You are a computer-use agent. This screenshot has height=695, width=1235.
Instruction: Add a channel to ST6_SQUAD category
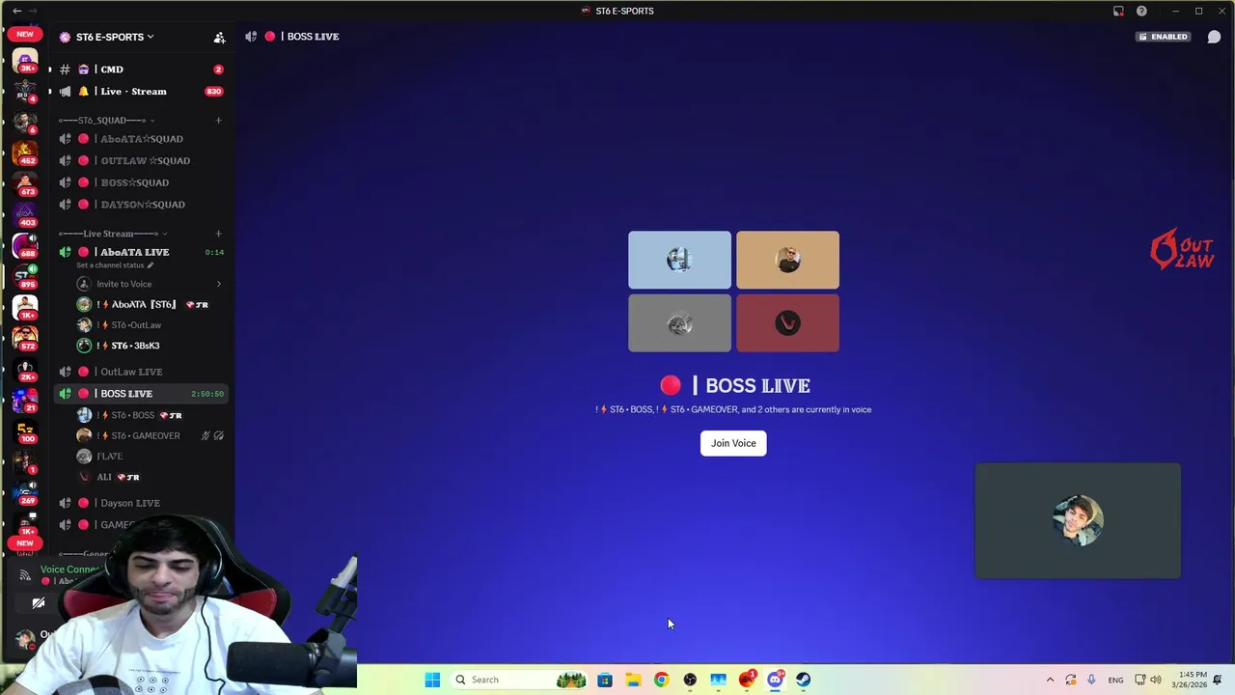[218, 121]
